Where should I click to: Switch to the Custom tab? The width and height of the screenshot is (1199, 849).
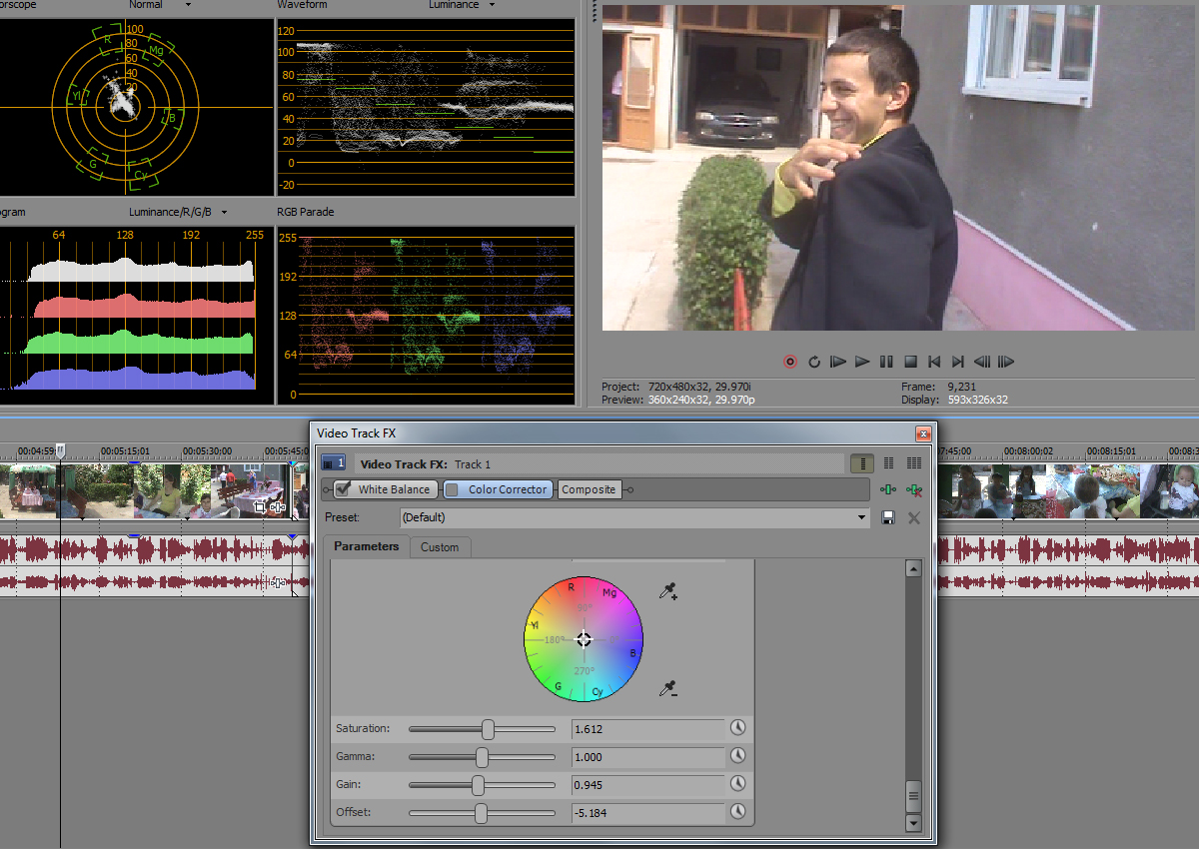pyautogui.click(x=440, y=547)
